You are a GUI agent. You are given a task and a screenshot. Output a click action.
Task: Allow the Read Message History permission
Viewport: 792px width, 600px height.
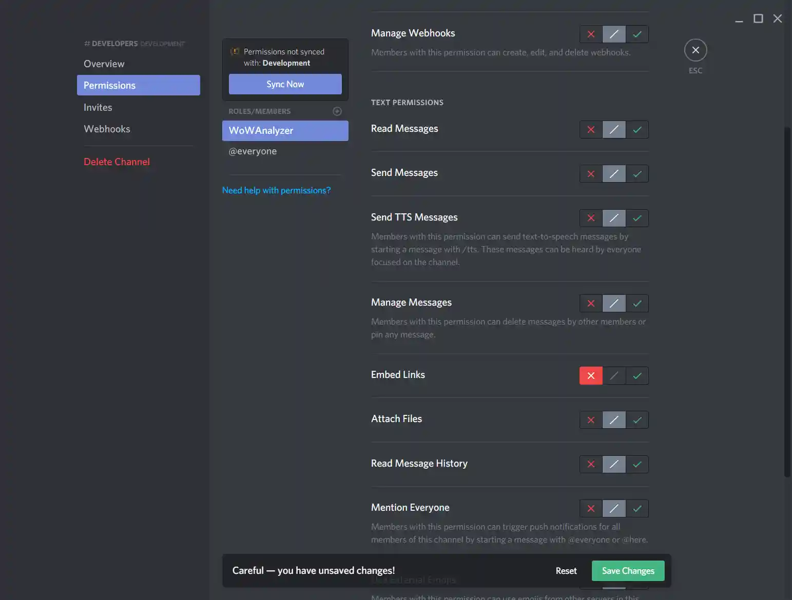(637, 465)
